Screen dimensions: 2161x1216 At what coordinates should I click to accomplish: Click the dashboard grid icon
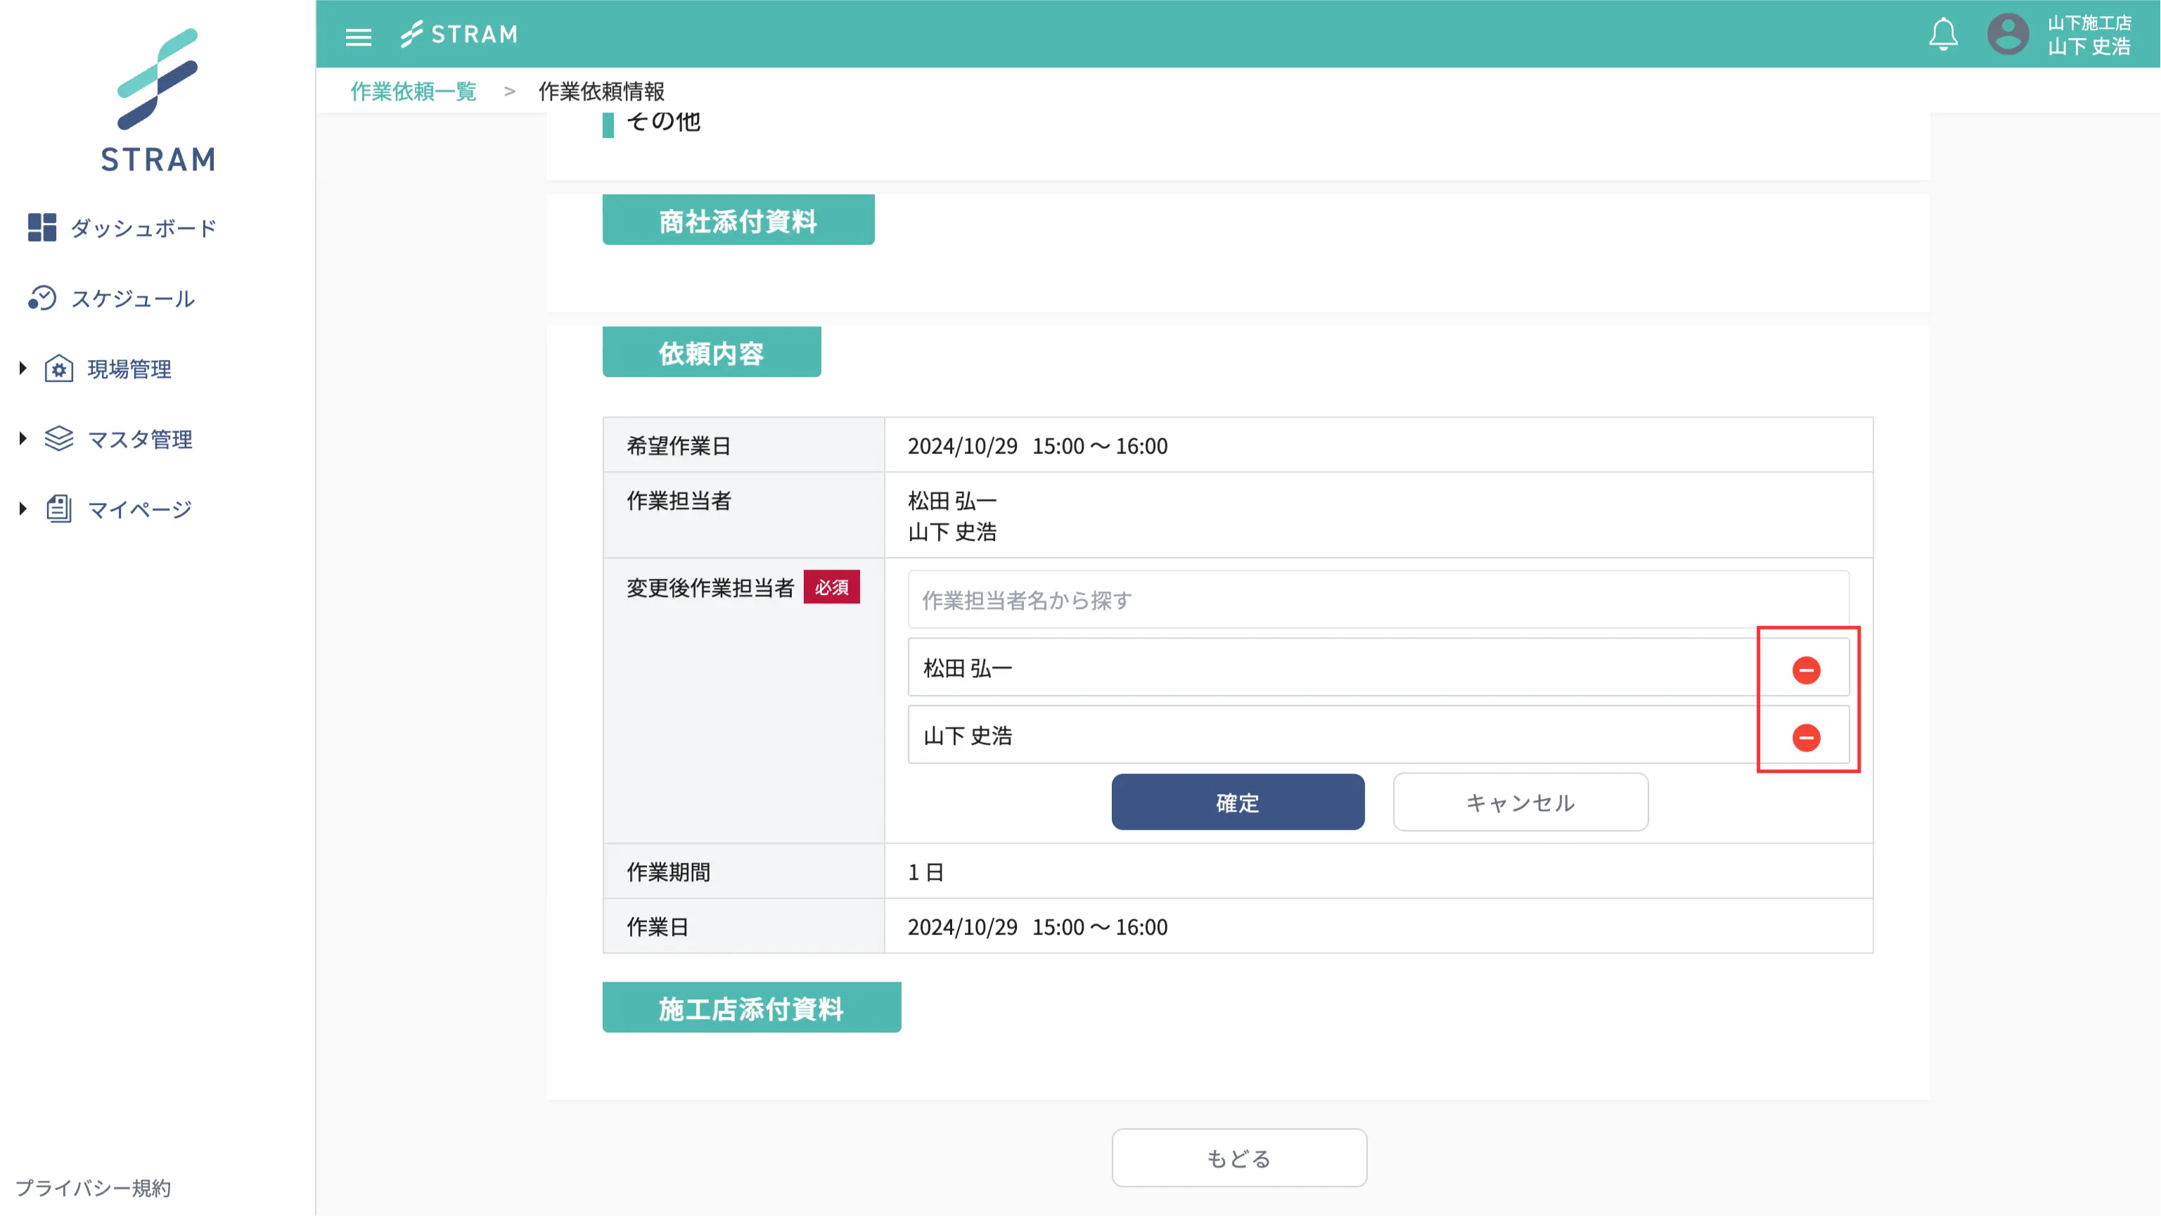[x=41, y=227]
